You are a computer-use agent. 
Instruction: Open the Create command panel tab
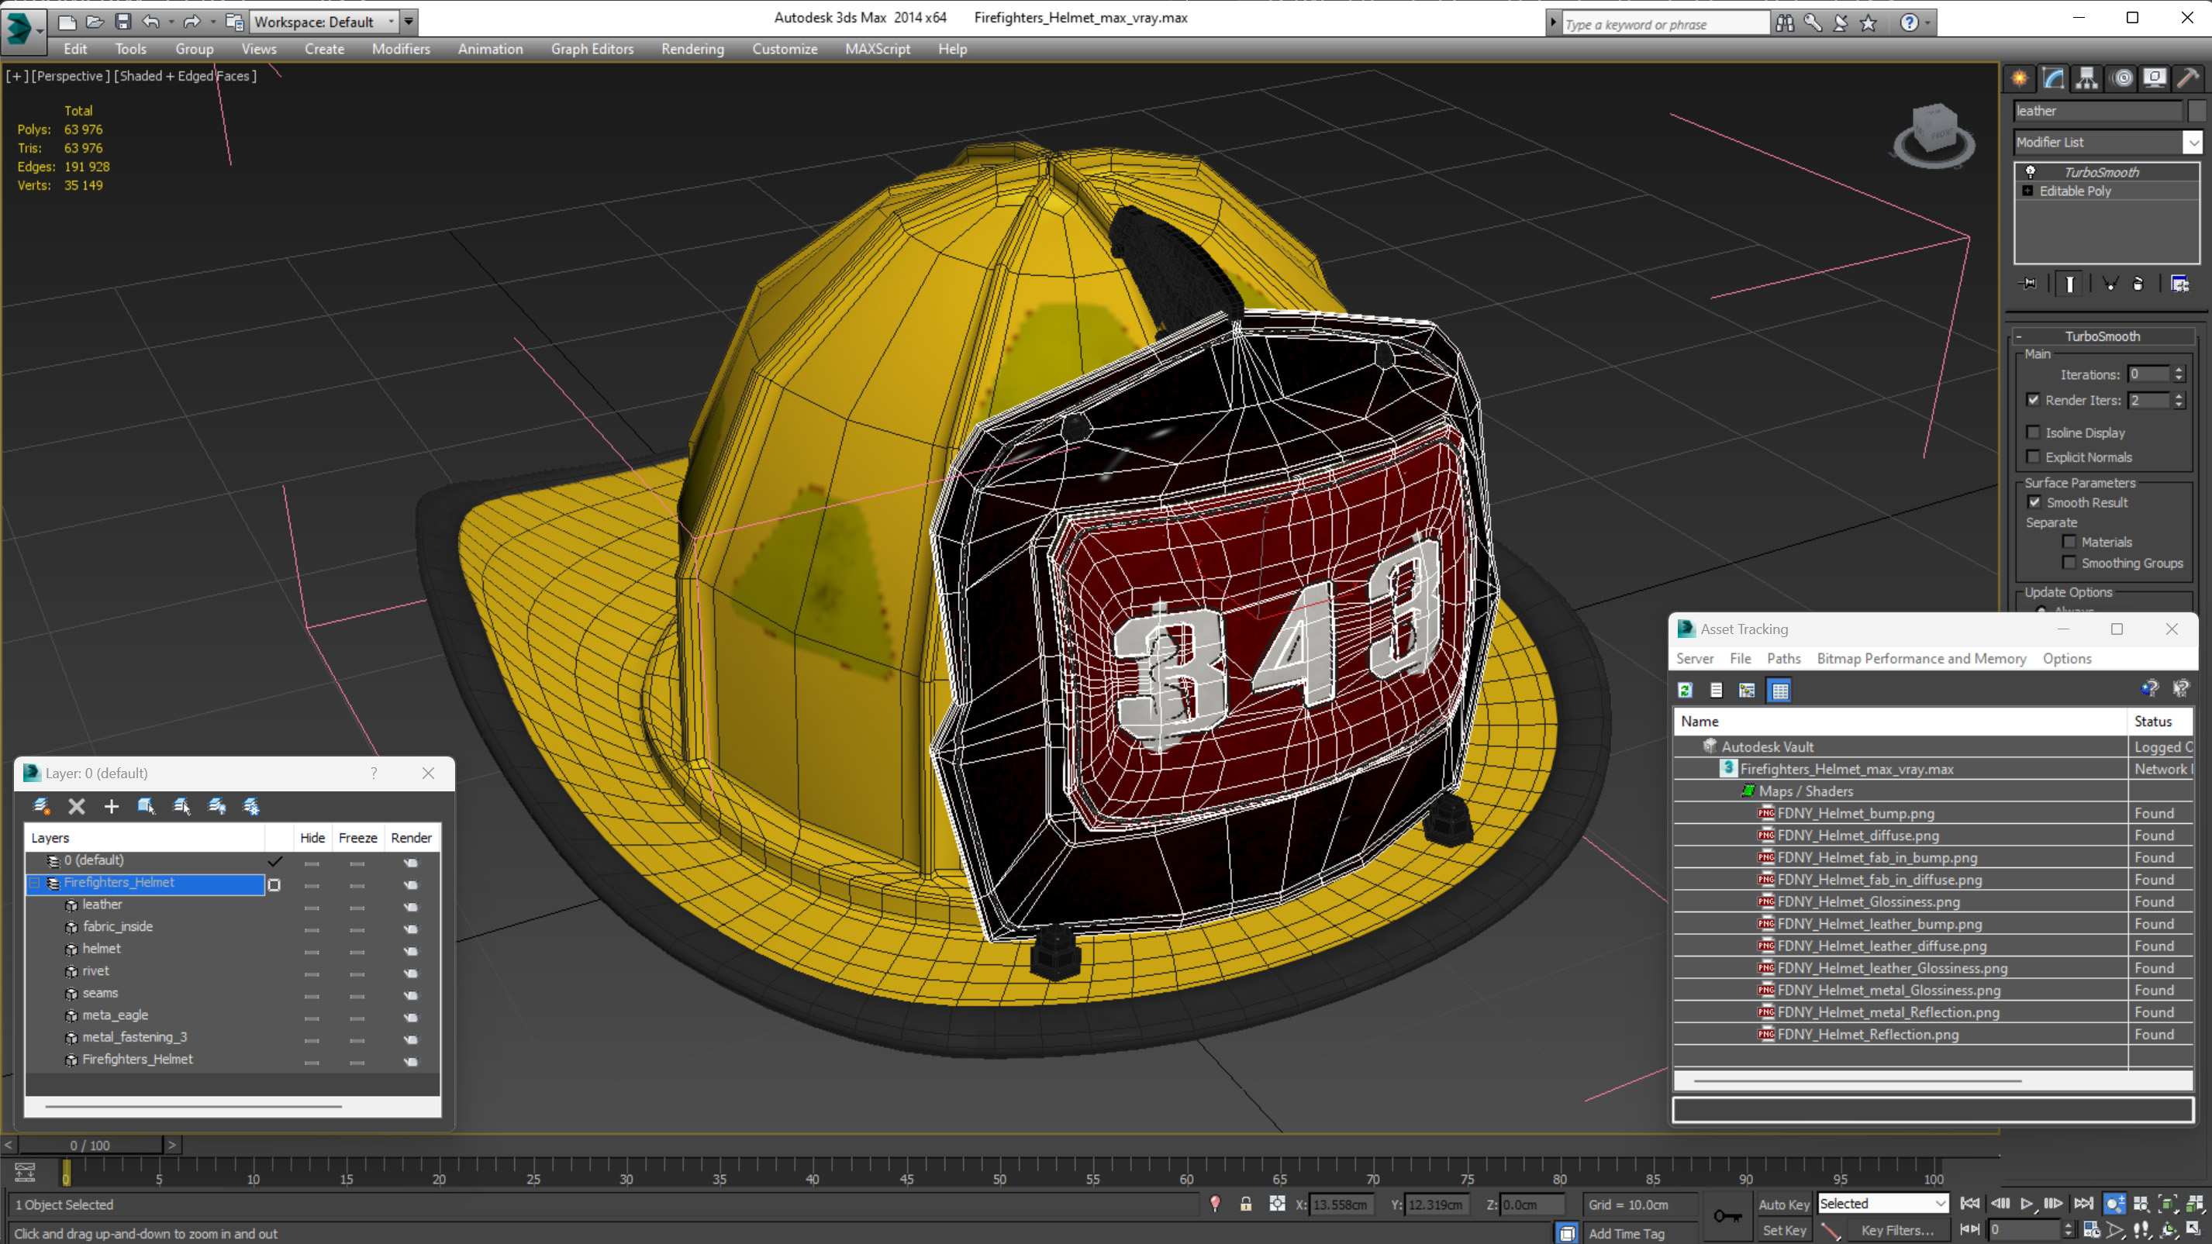click(x=2020, y=78)
